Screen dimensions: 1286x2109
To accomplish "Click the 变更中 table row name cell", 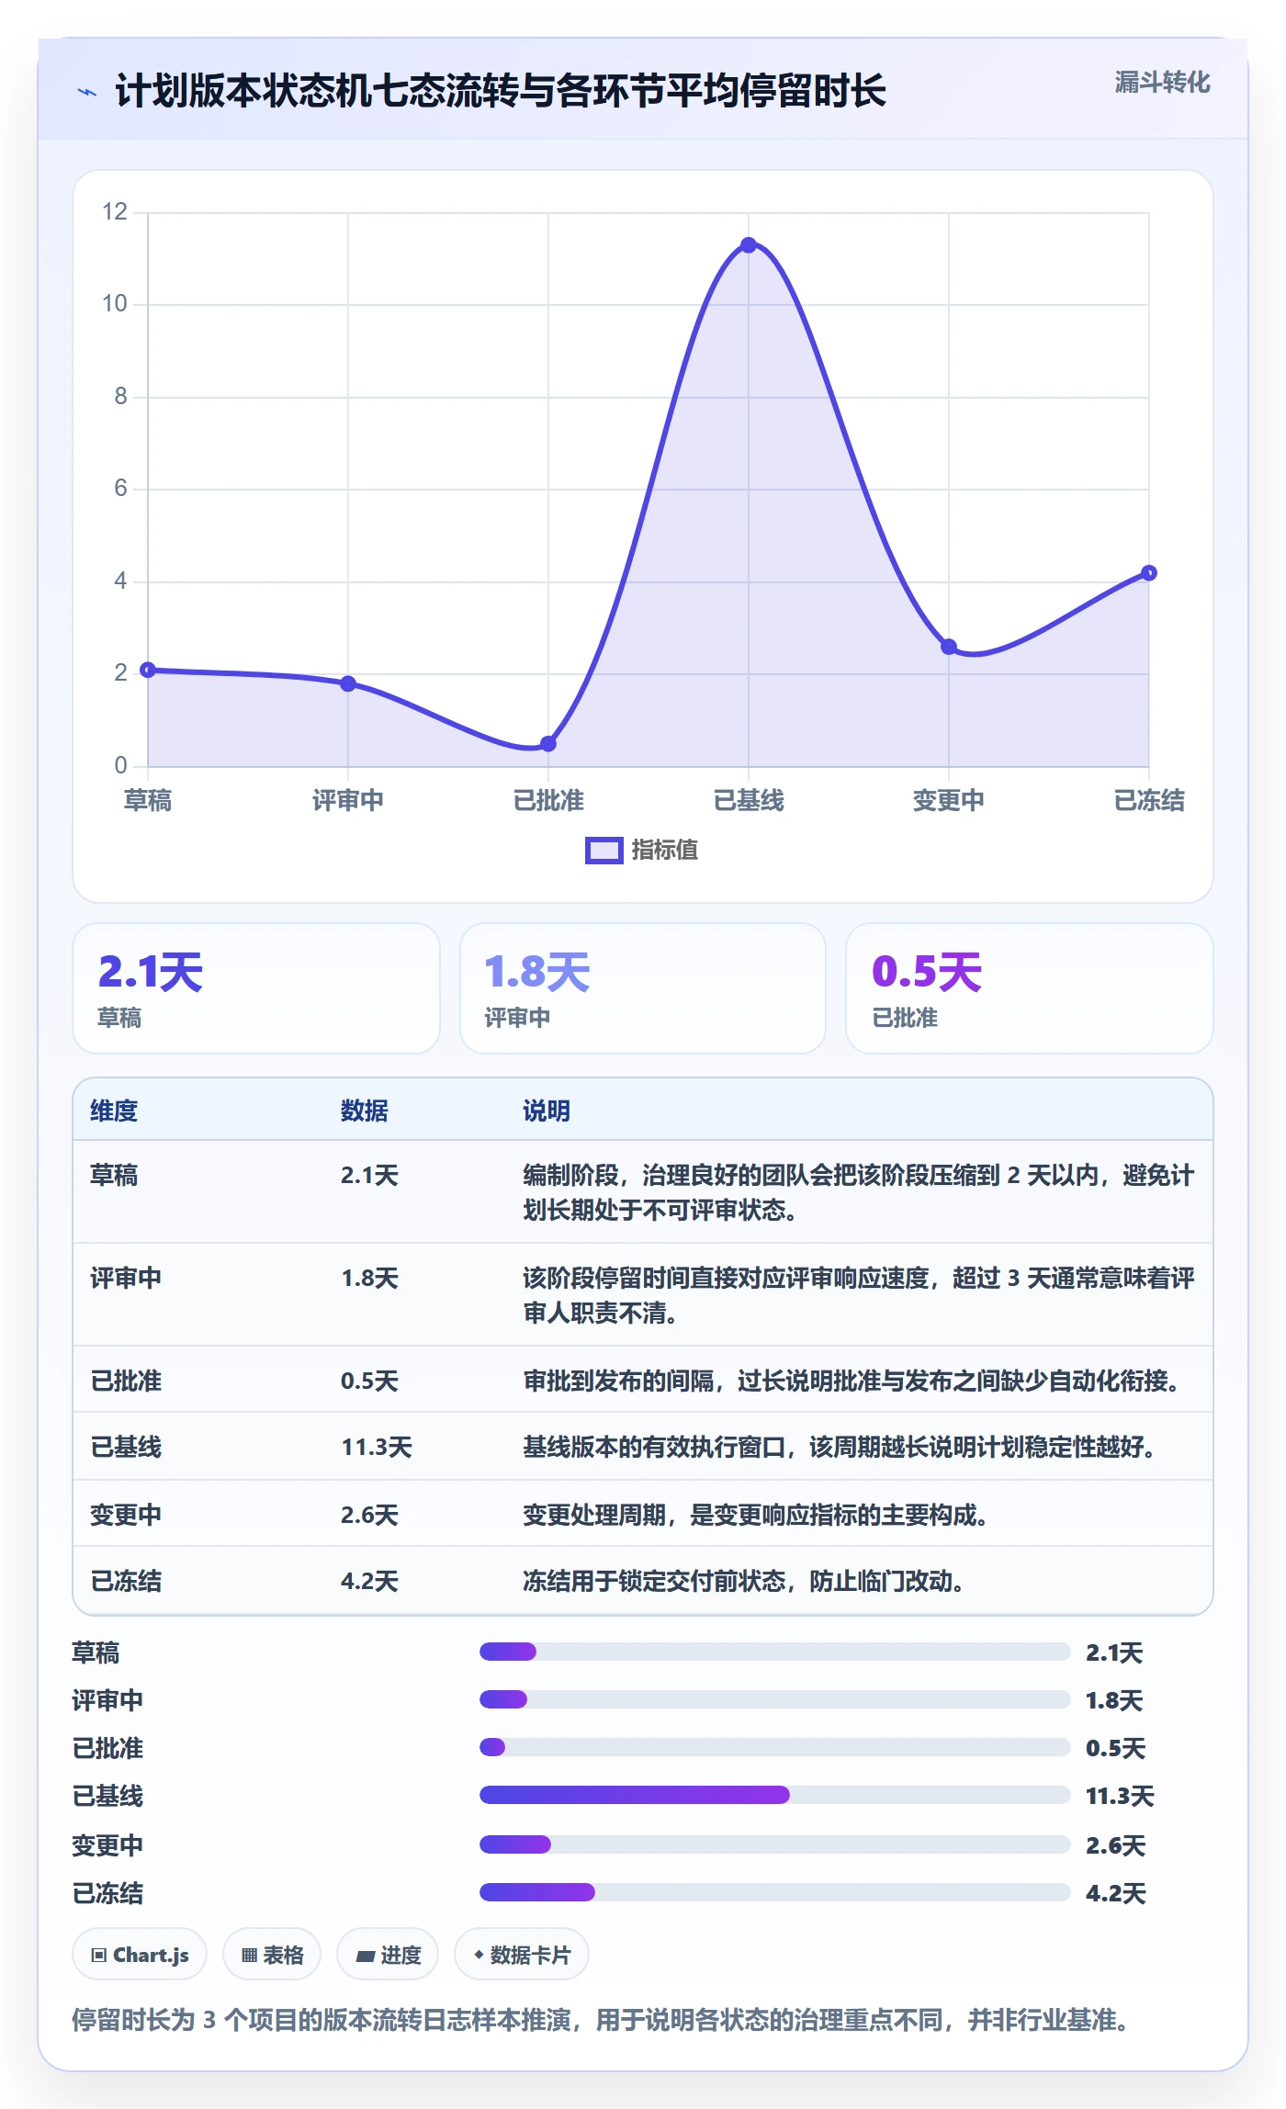I will click(126, 1515).
